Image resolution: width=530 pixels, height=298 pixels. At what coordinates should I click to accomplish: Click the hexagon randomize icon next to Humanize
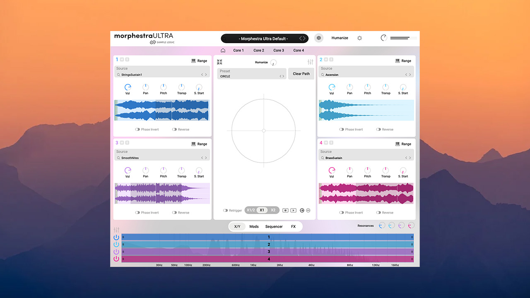318,38
